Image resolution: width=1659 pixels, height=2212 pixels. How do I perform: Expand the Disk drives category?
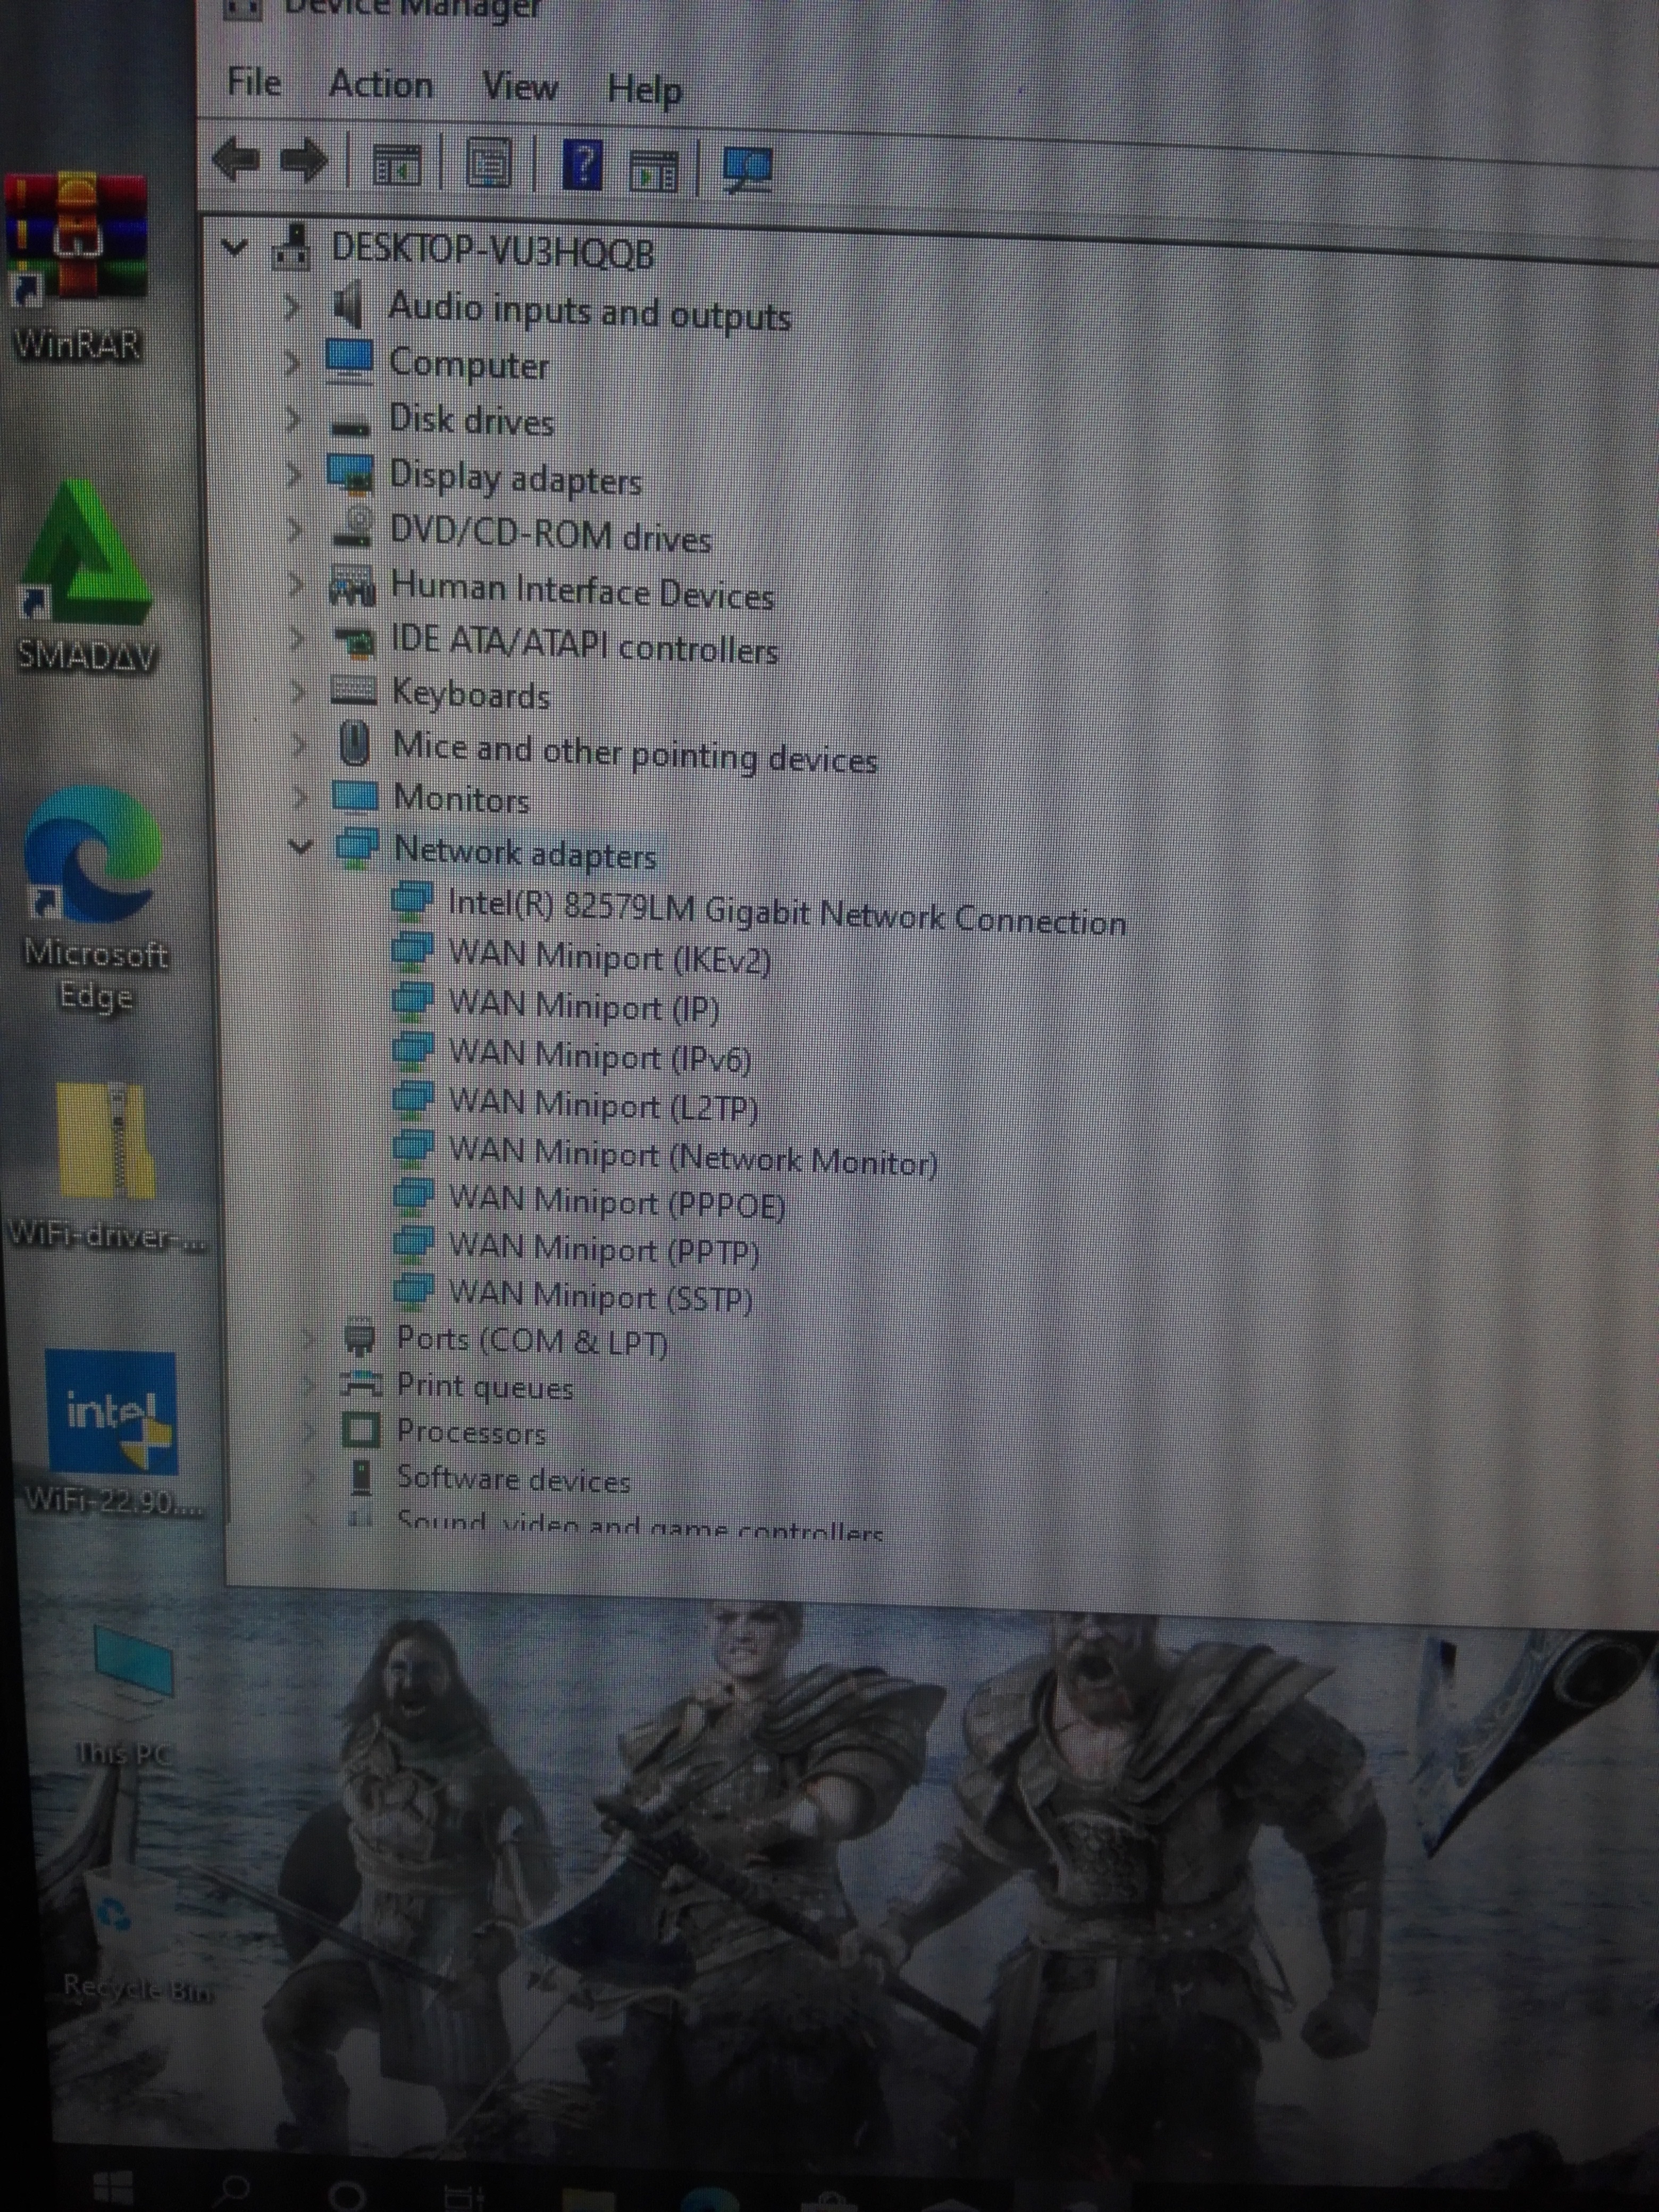tap(293, 419)
